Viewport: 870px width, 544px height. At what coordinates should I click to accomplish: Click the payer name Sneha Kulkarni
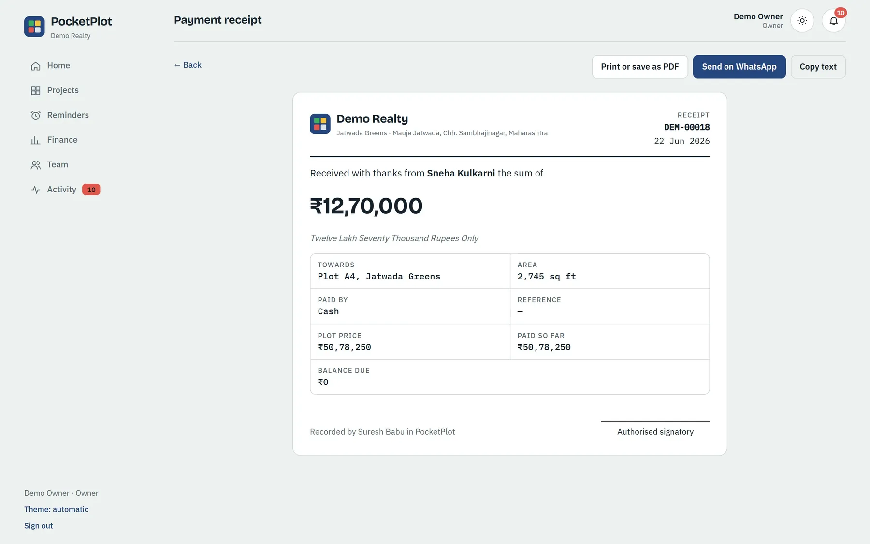(x=461, y=173)
